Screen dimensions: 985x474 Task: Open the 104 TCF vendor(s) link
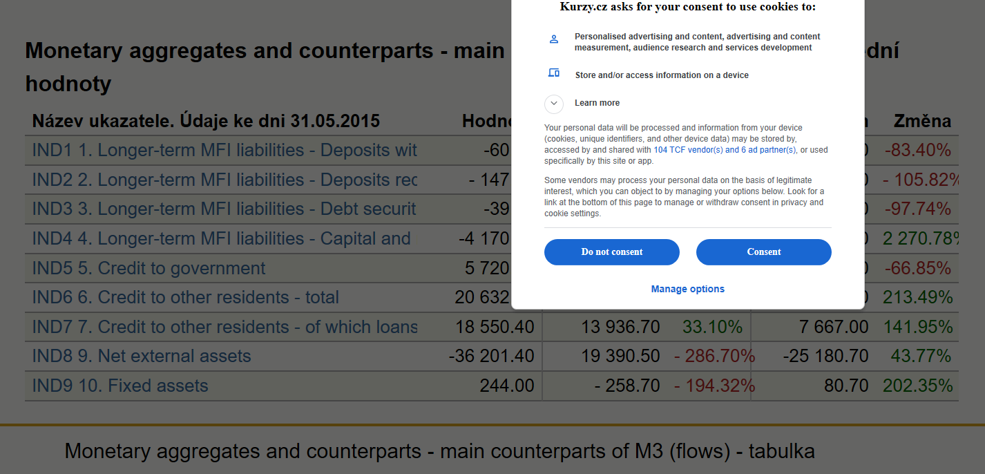(725, 150)
